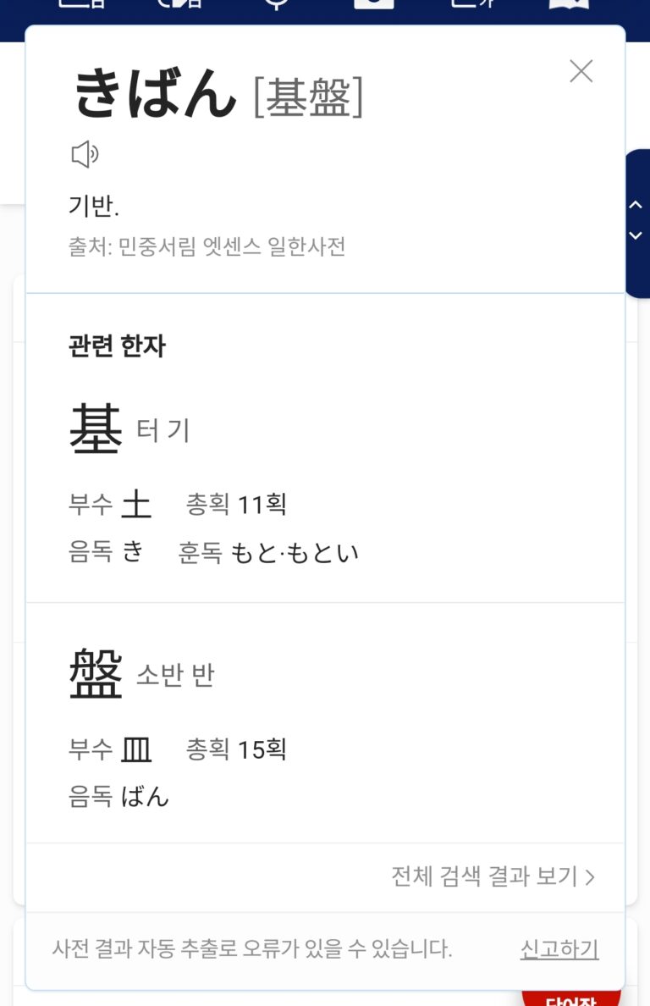Open 전체 검색 결과 보기

(493, 876)
